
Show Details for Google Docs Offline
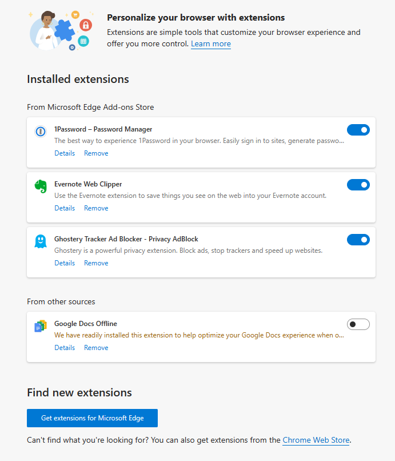[x=64, y=347]
